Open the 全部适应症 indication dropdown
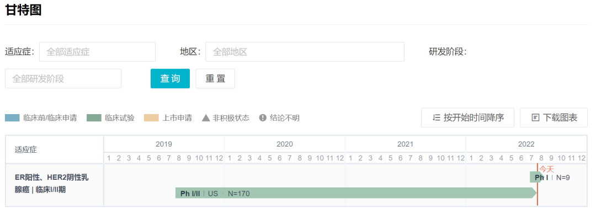This screenshot has height=215, width=596. 97,52
